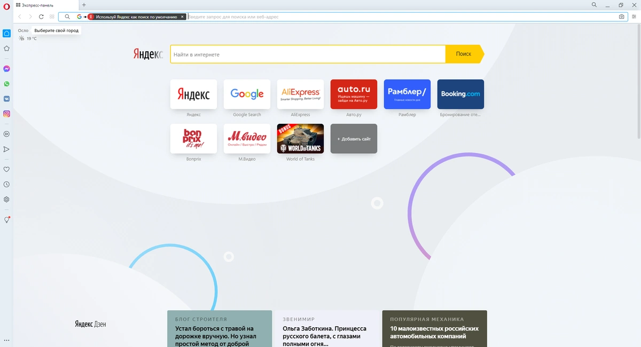The width and height of the screenshot is (641, 347).
Task: Open Easy Setup sliders icon
Action: pyautogui.click(x=634, y=17)
